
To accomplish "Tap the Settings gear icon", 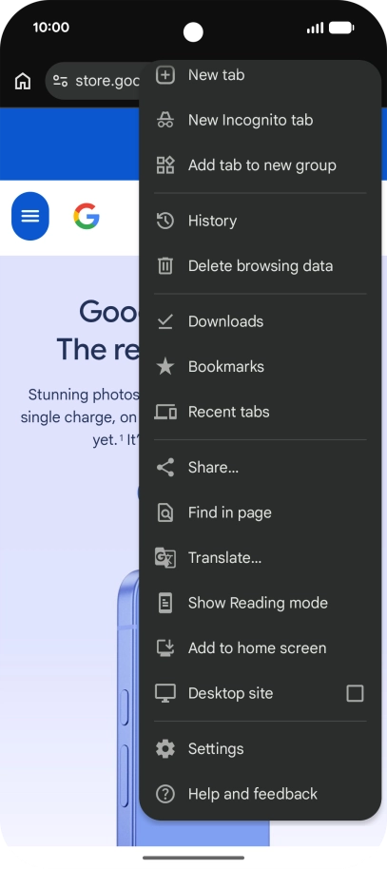I will [165, 749].
